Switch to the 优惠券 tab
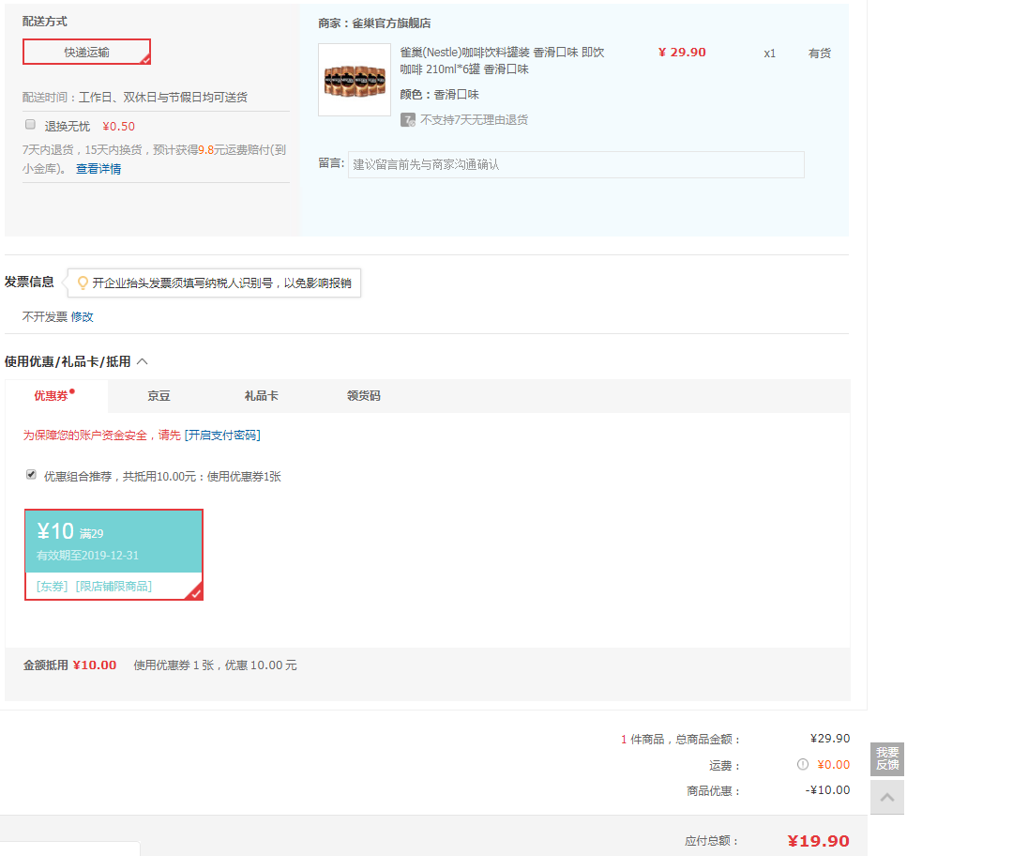 coord(54,396)
